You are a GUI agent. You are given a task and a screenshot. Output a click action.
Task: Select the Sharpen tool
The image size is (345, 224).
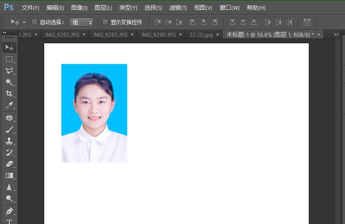click(9, 187)
